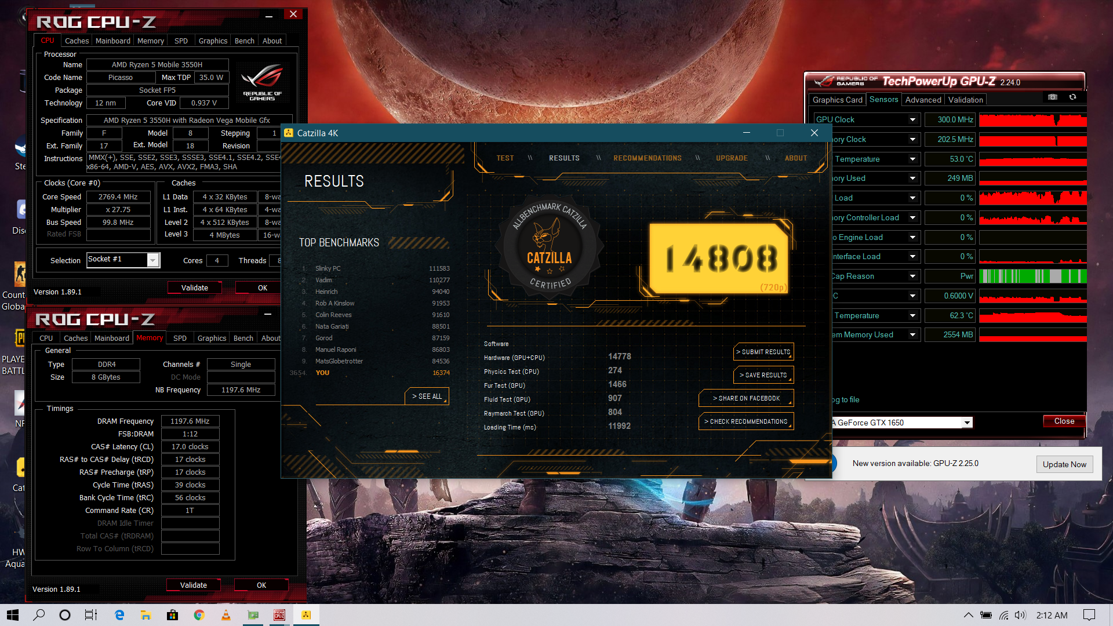Click SEE ALL top benchmarks

[x=427, y=396]
